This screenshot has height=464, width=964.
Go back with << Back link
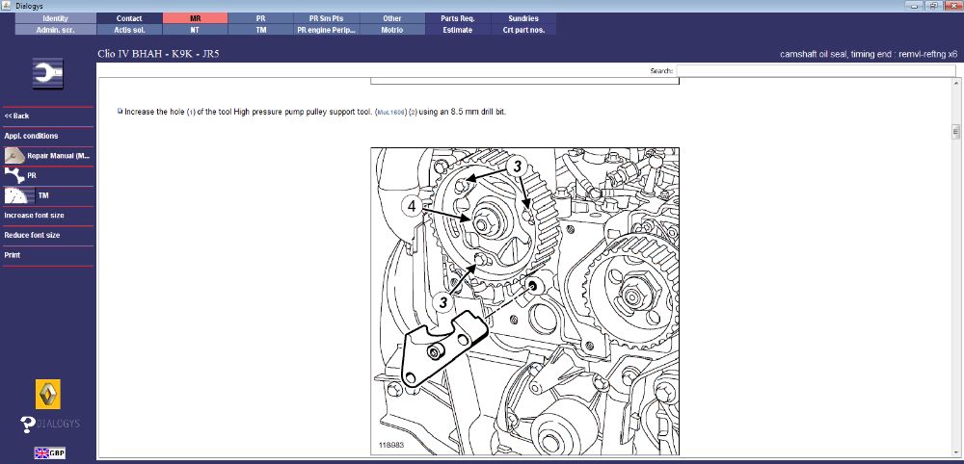click(17, 116)
